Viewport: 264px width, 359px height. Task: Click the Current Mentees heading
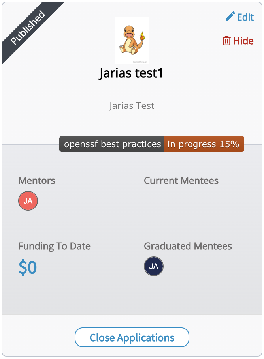pos(181,181)
